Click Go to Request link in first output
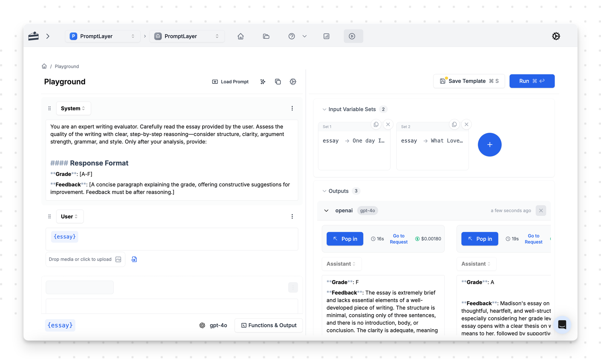This screenshot has height=364, width=601. click(399, 239)
